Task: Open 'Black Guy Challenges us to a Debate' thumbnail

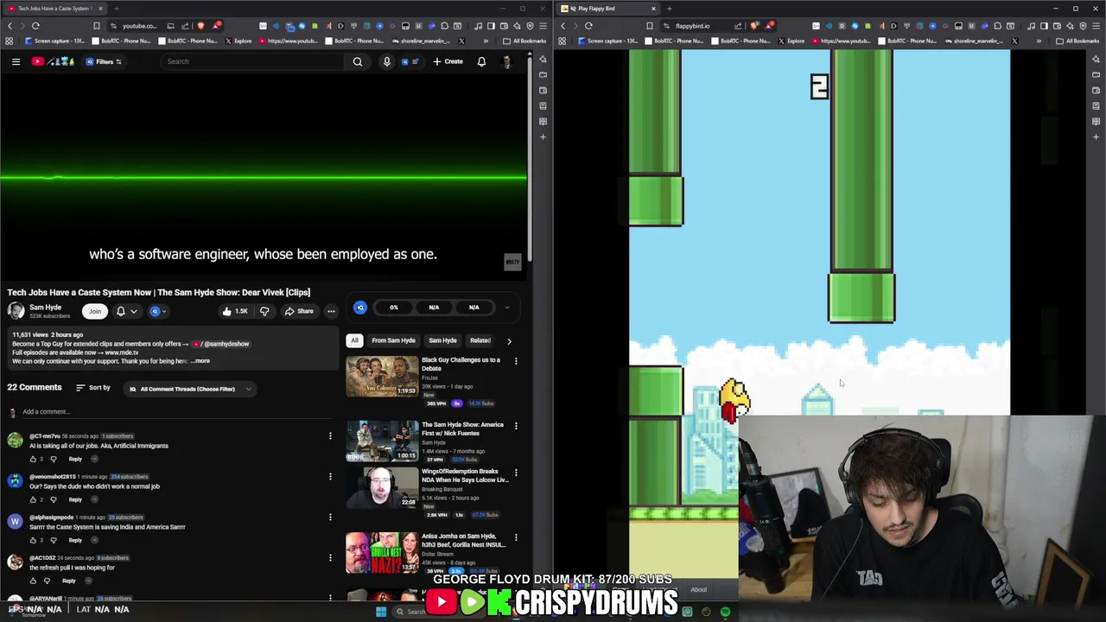Action: [382, 376]
